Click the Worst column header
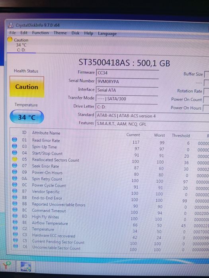The width and height of the screenshot is (209, 278). click(x=159, y=135)
